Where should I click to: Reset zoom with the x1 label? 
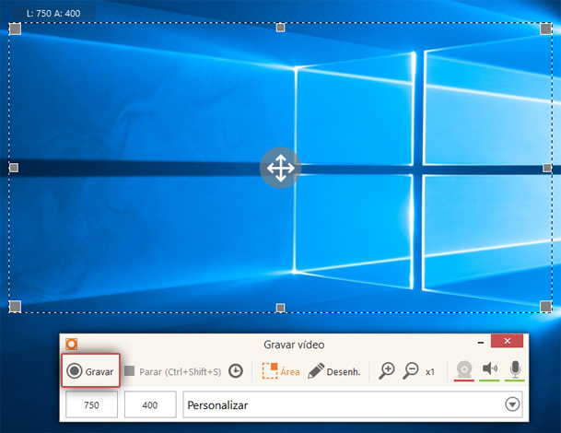pyautogui.click(x=430, y=372)
